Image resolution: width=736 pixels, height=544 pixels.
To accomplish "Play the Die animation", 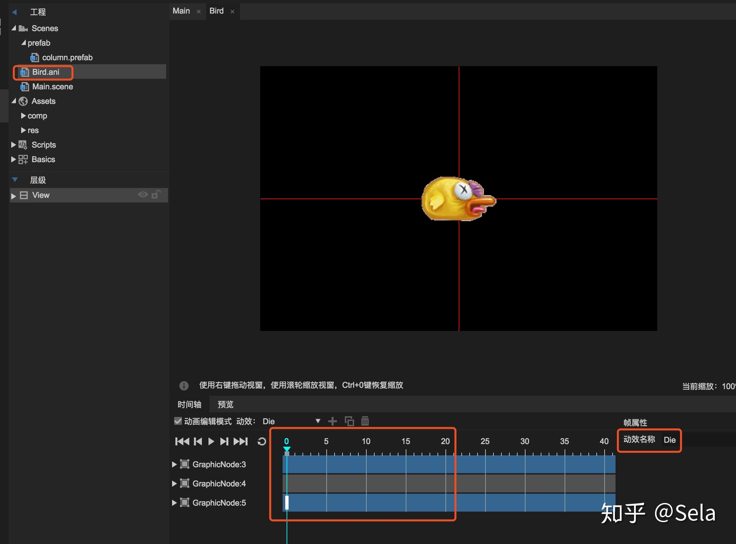I will coord(211,441).
